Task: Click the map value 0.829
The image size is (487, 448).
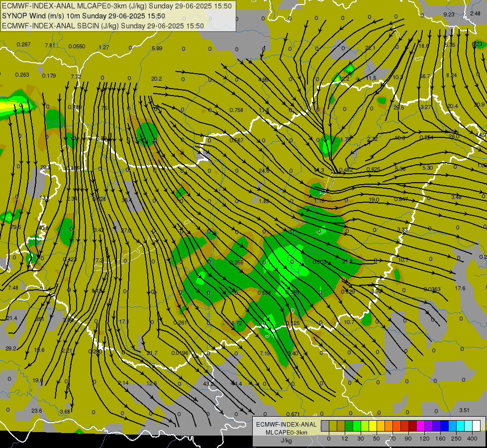Action: (x=348, y=292)
